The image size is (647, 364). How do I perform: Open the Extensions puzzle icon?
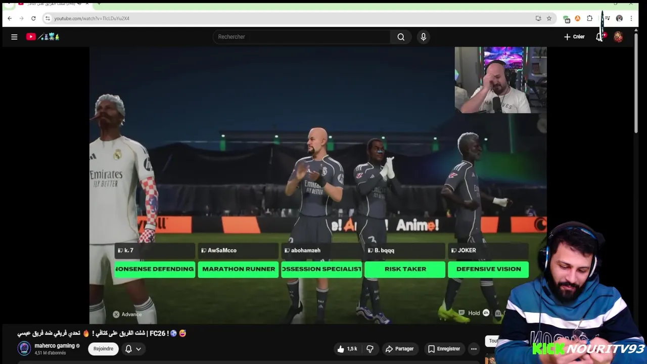click(589, 18)
